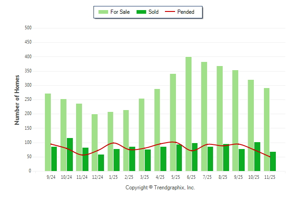This screenshot has height=199, width=296.
Task: Click the 500 y-axis tick label
Action: coord(27,28)
